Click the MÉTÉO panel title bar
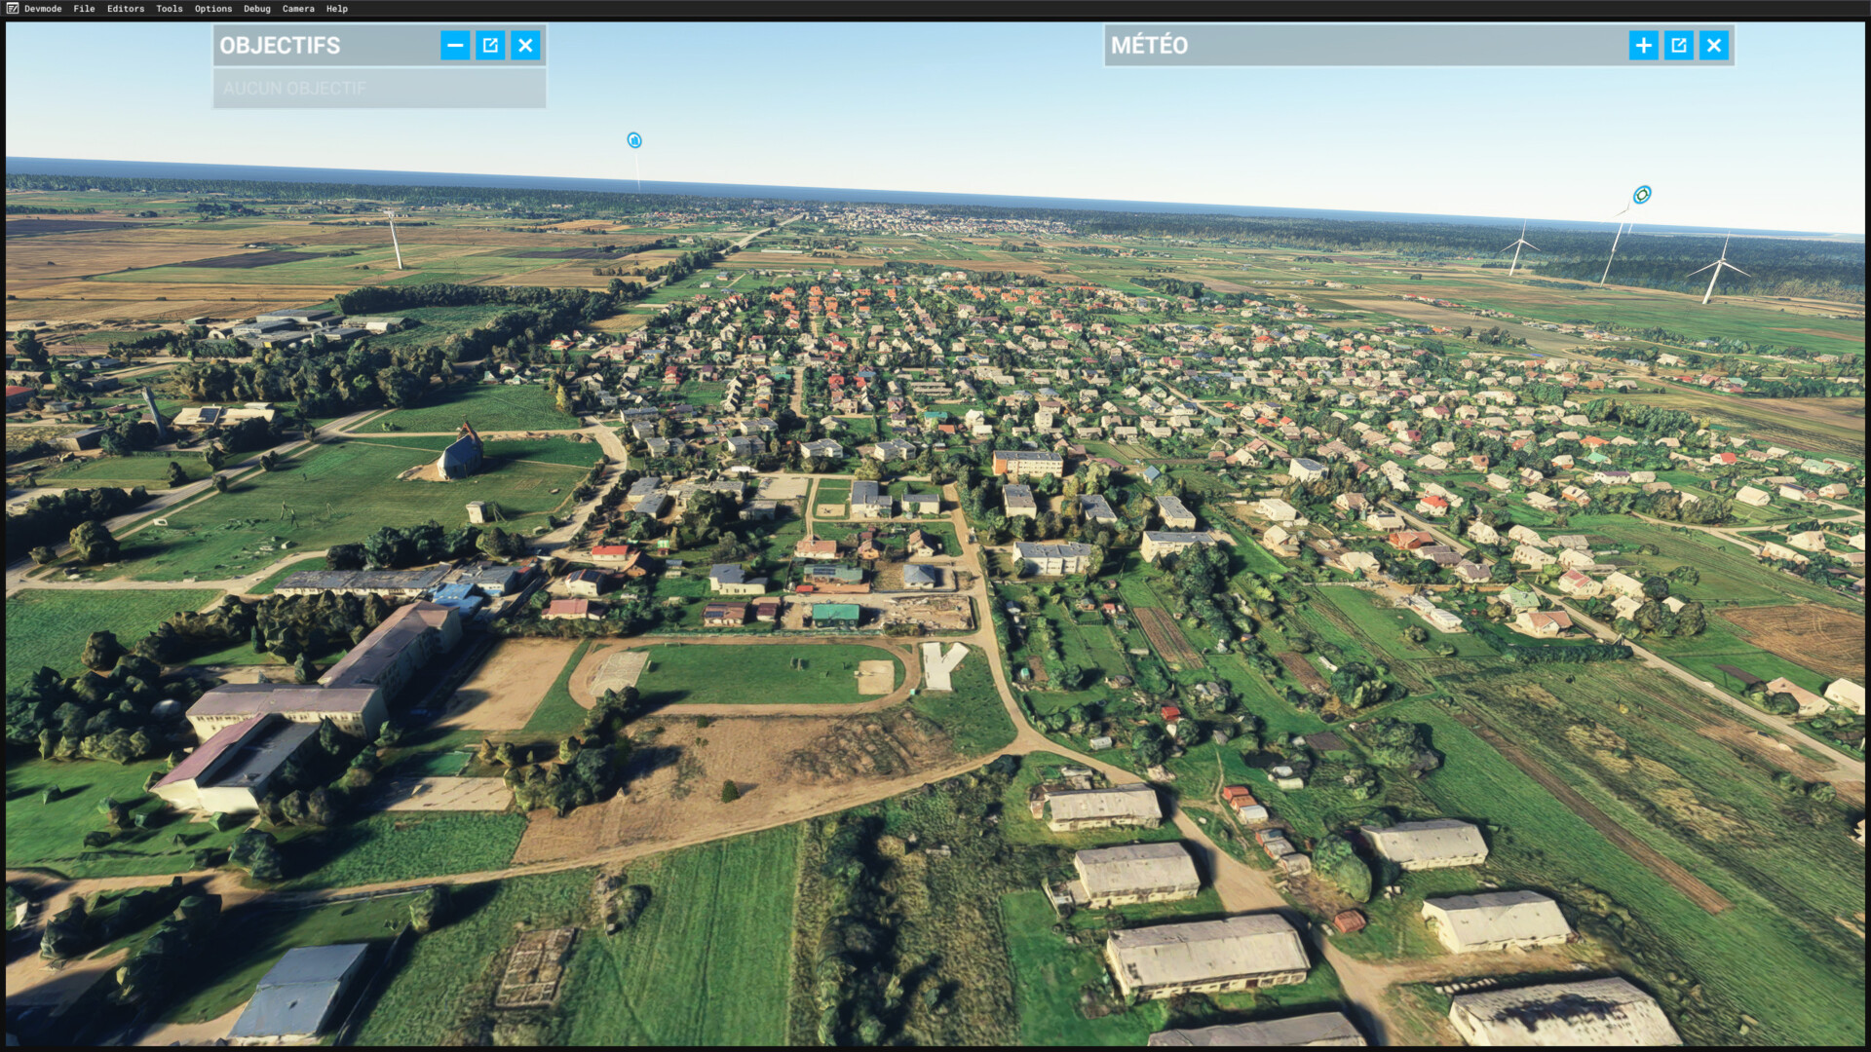 (x=1364, y=45)
